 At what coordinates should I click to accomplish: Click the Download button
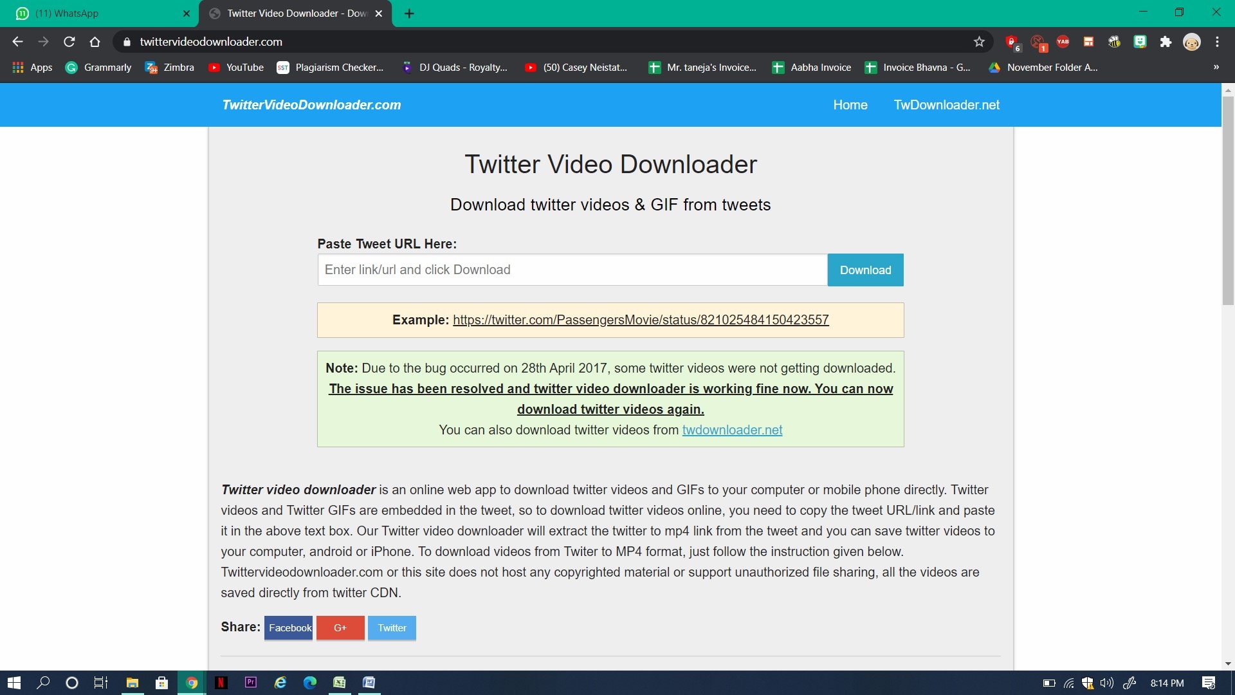(865, 270)
